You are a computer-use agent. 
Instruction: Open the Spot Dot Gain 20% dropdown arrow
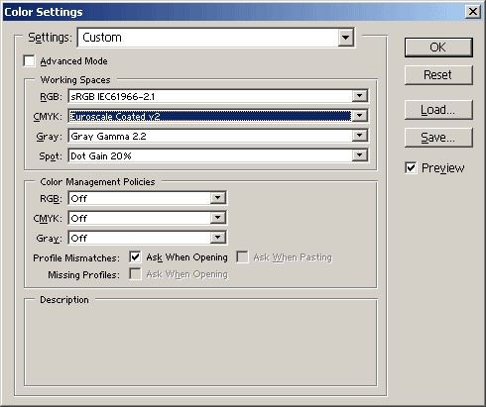point(360,155)
